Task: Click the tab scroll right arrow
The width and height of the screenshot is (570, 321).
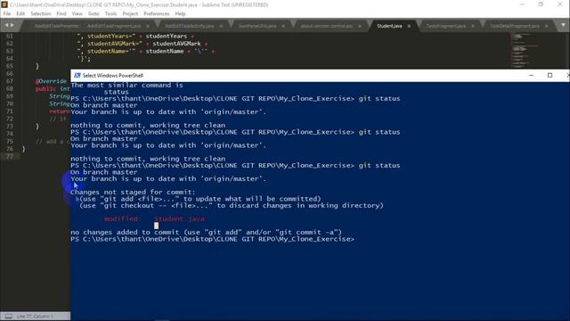Action: 12,25
